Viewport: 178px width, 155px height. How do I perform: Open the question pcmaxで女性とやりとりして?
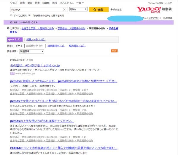(x=63, y=101)
